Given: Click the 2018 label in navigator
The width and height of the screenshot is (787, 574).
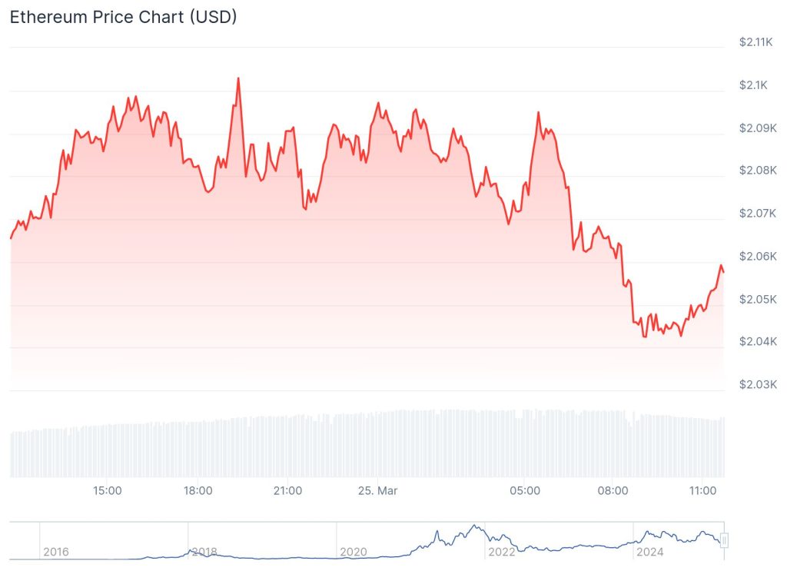Looking at the screenshot, I should point(204,552).
